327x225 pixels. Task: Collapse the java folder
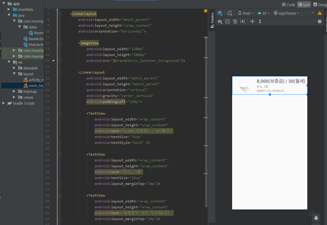point(9,15)
